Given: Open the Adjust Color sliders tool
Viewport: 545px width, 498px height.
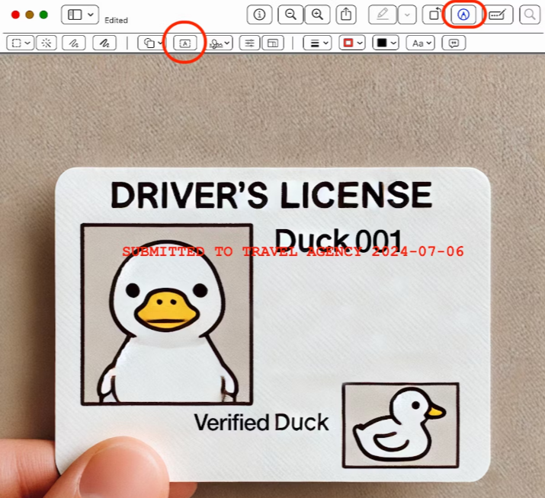Looking at the screenshot, I should coord(249,43).
